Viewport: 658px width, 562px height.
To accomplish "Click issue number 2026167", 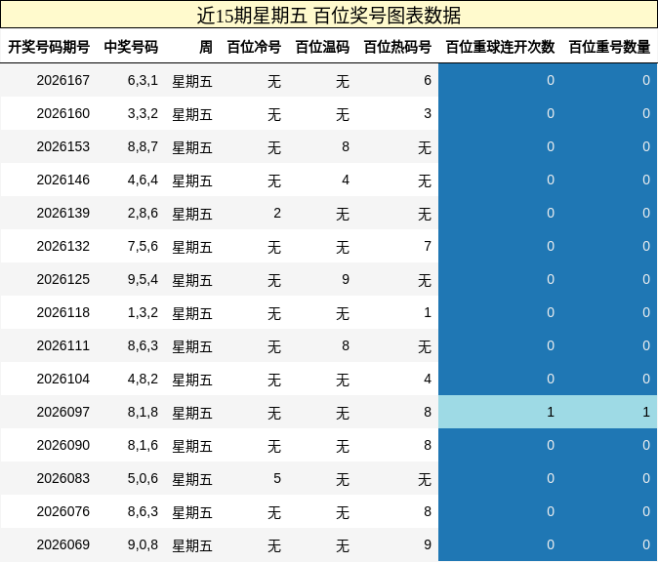I will coord(62,80).
